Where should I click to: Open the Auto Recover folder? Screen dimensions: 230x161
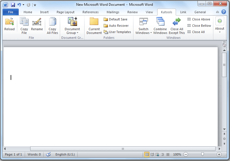tap(116, 26)
